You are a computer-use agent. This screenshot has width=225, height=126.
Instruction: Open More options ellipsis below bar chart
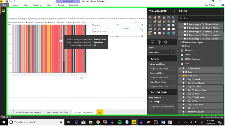pyautogui.click(x=86, y=78)
